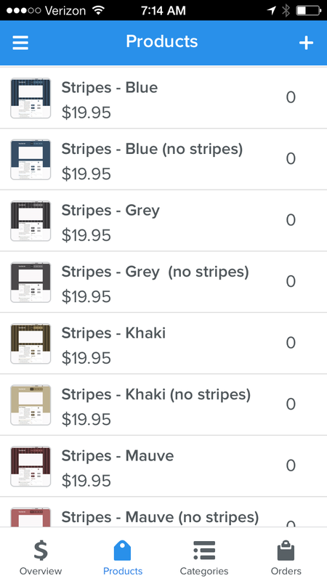Tap the plus icon to add product
The image size is (327, 581).
pos(306,43)
